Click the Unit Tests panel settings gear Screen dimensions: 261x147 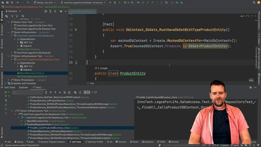click(x=250, y=87)
